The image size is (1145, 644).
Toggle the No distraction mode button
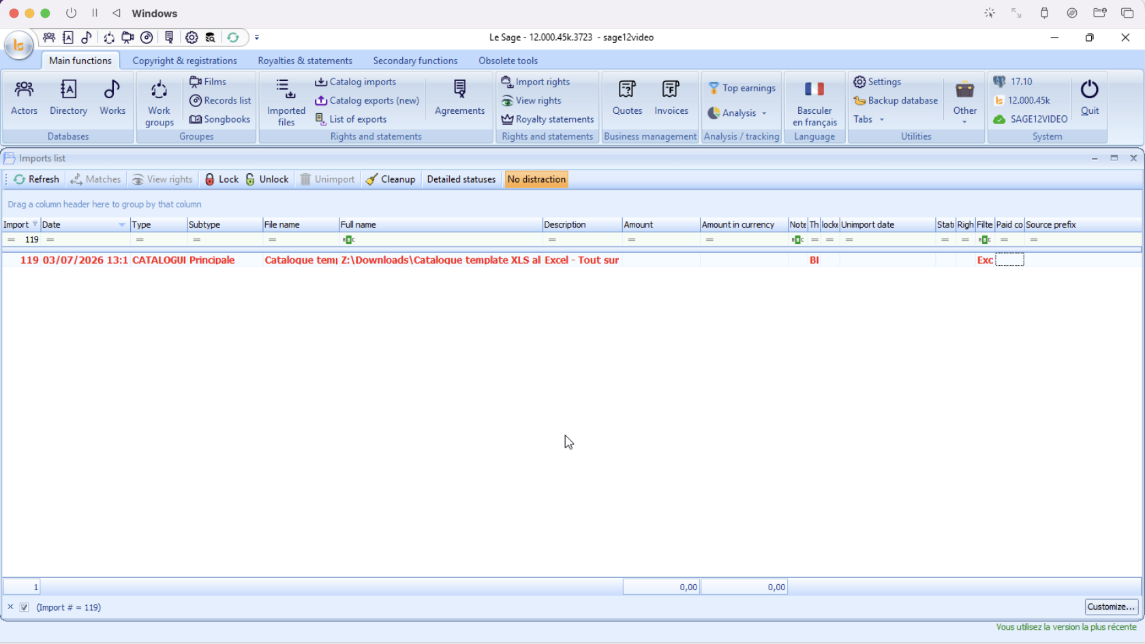[536, 179]
